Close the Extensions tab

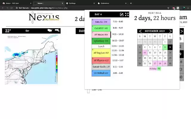(x=126, y=3)
